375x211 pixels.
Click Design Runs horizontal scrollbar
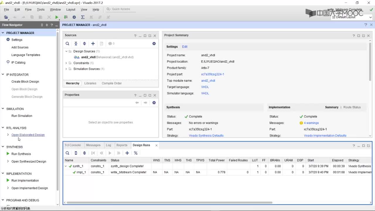point(169,203)
